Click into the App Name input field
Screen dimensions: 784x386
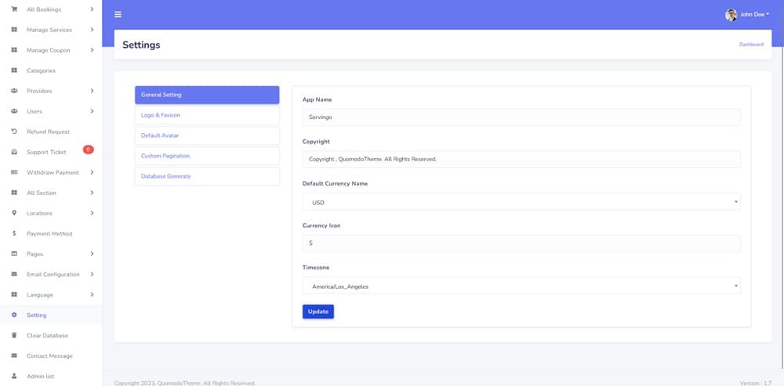click(x=521, y=117)
